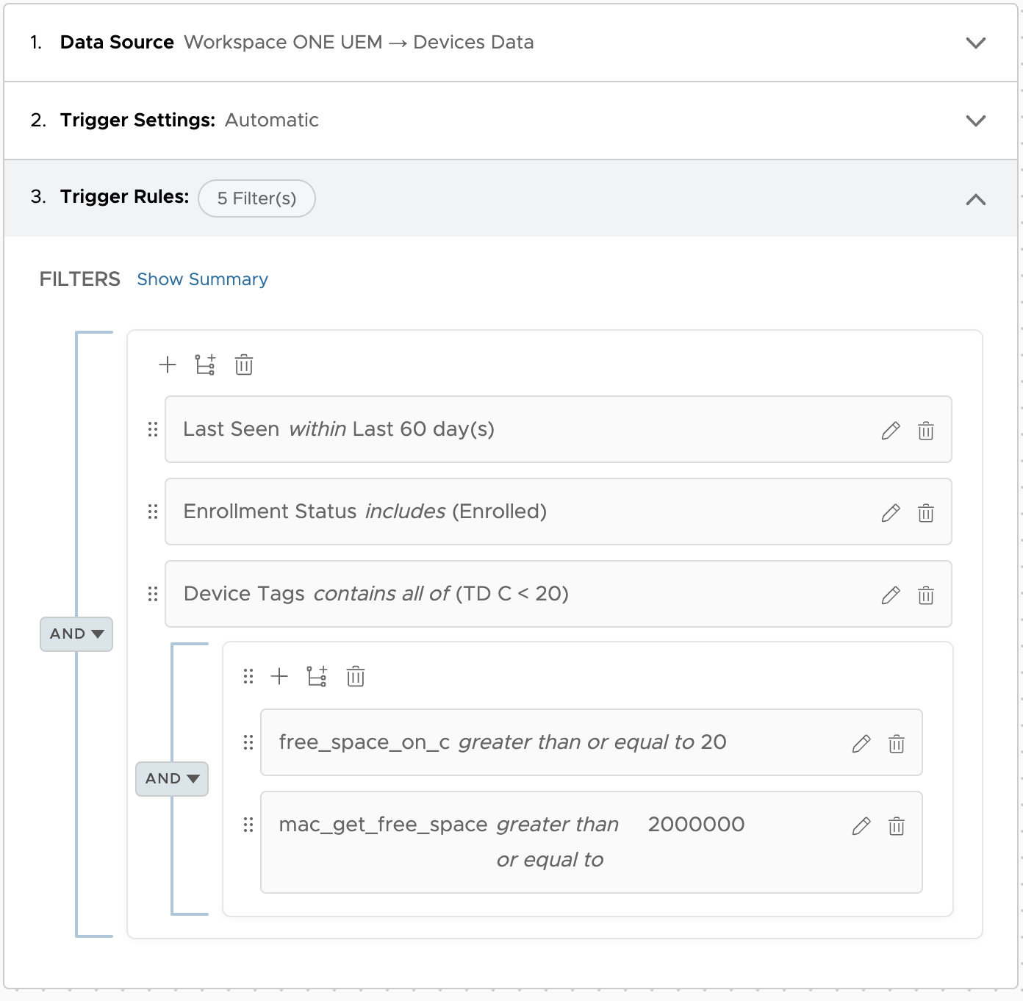This screenshot has height=1001, width=1023.
Task: Edit the mac_get_free_space filter
Action: coord(860,826)
